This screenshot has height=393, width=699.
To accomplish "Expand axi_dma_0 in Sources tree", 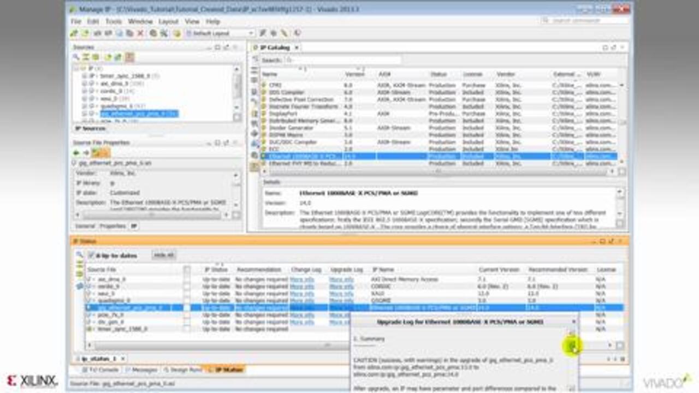I will click(x=85, y=84).
